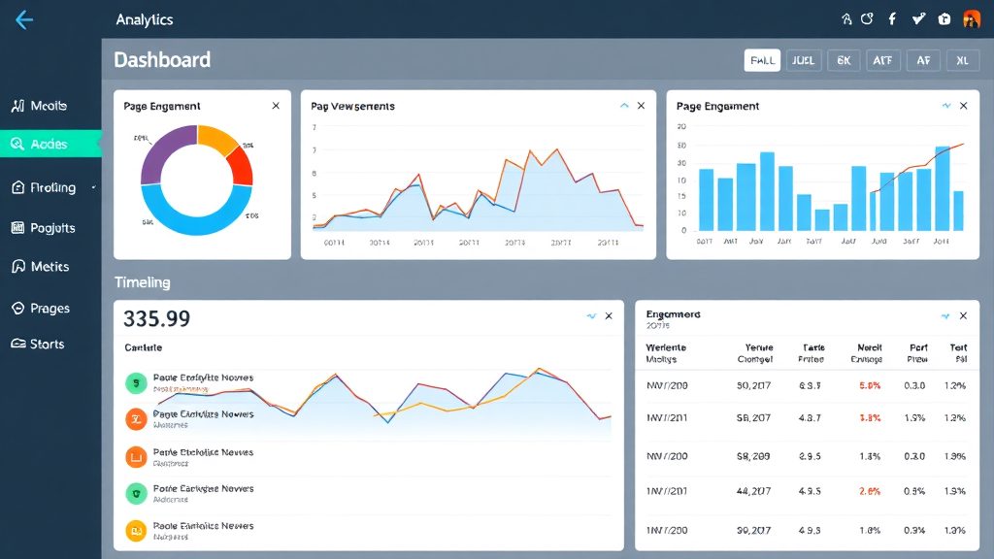Click the back arrow icon
This screenshot has height=559, width=994.
(x=24, y=19)
